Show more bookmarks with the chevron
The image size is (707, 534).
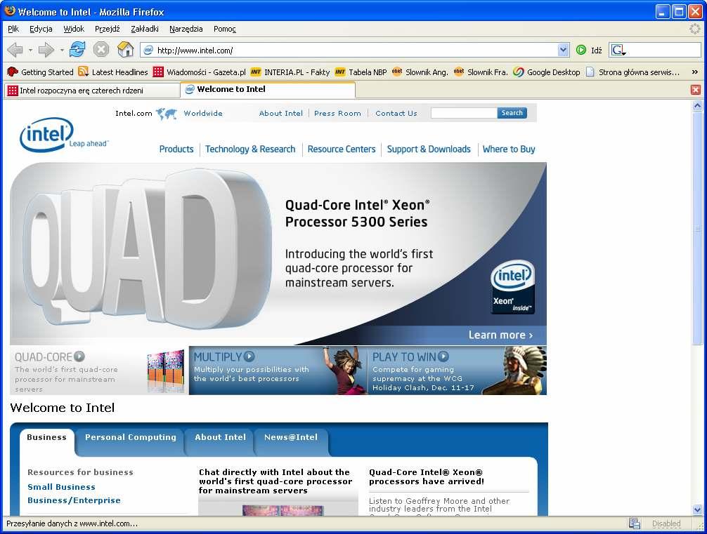pyautogui.click(x=695, y=72)
